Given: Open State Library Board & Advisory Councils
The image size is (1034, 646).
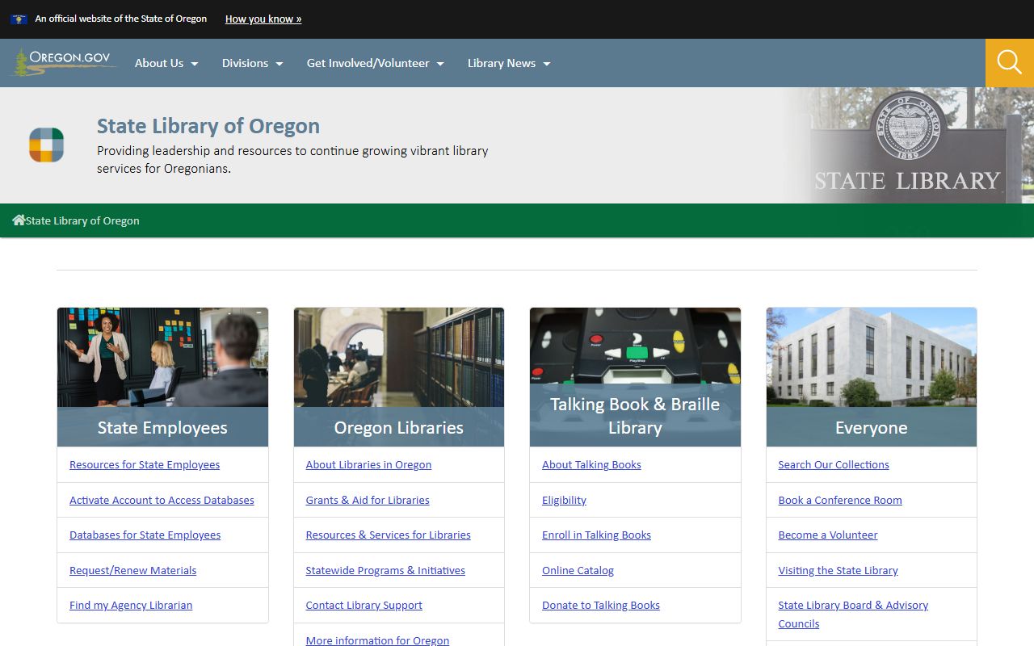Looking at the screenshot, I should [854, 615].
